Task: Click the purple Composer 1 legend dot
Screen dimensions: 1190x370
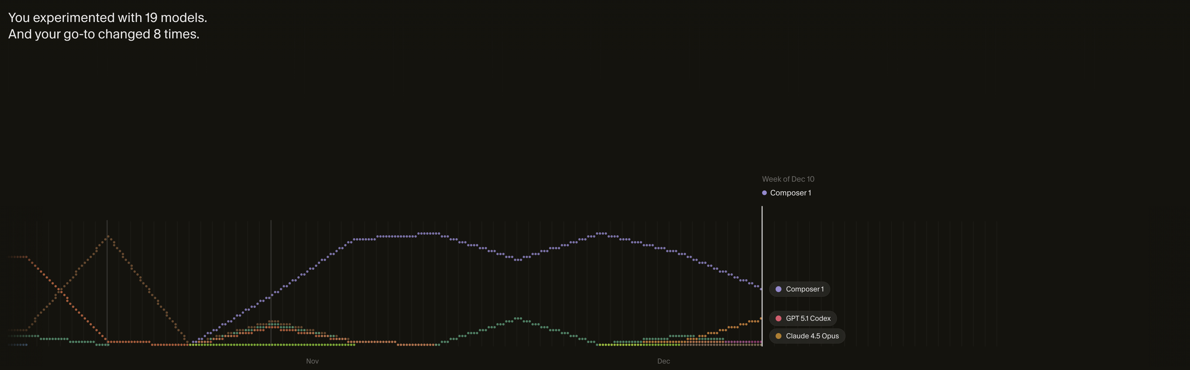Action: pos(778,289)
